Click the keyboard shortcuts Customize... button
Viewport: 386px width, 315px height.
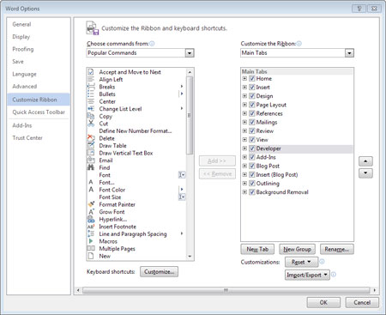click(x=159, y=271)
